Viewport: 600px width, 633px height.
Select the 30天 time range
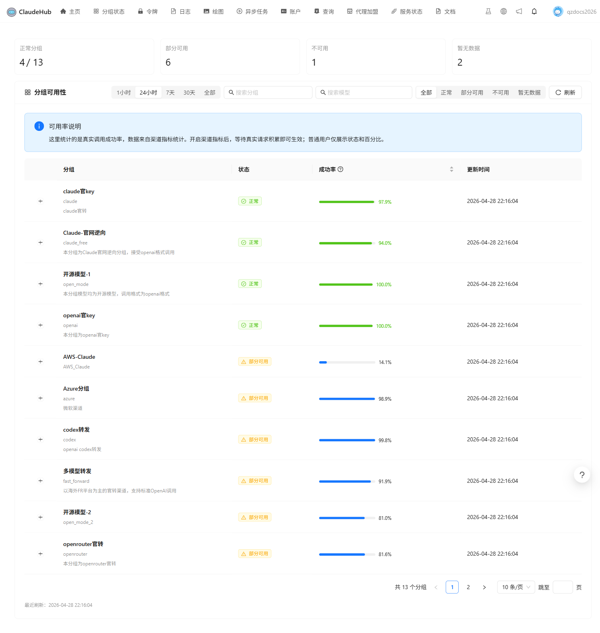pyautogui.click(x=189, y=93)
